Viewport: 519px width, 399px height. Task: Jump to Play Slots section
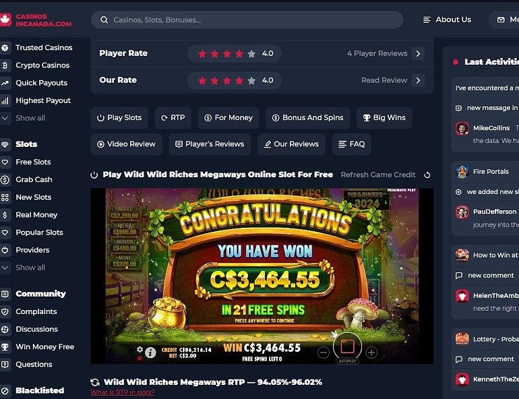click(x=119, y=118)
